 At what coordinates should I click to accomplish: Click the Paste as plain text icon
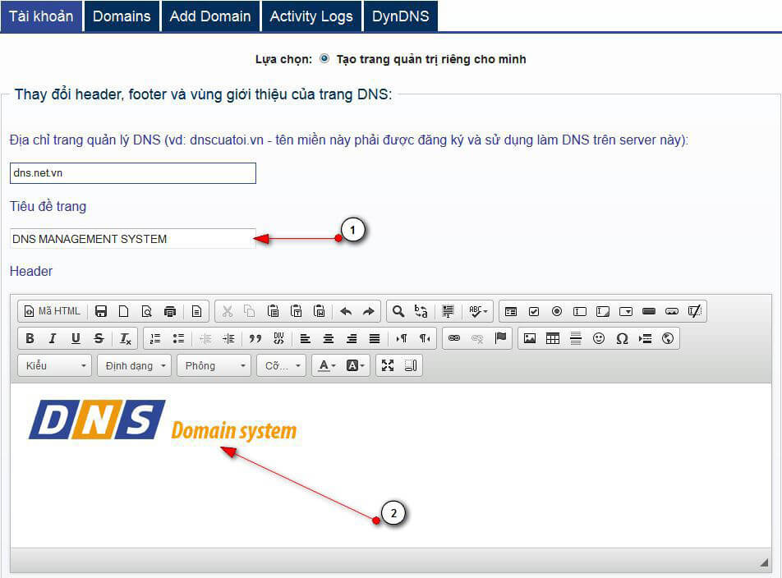(x=297, y=311)
